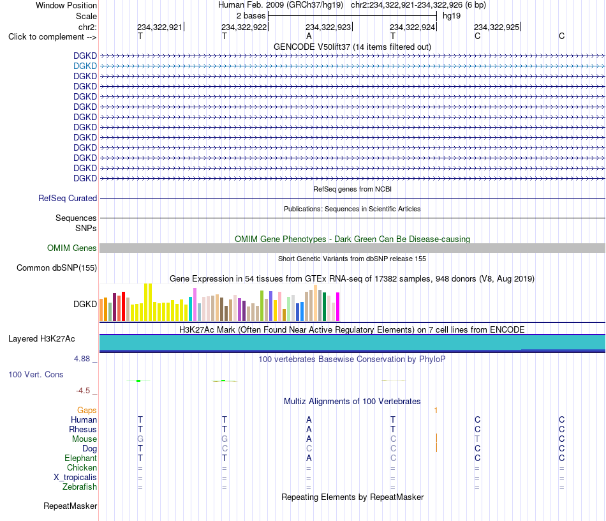Select the 'X_tropicalis' species label
The image size is (606, 521).
click(x=75, y=478)
